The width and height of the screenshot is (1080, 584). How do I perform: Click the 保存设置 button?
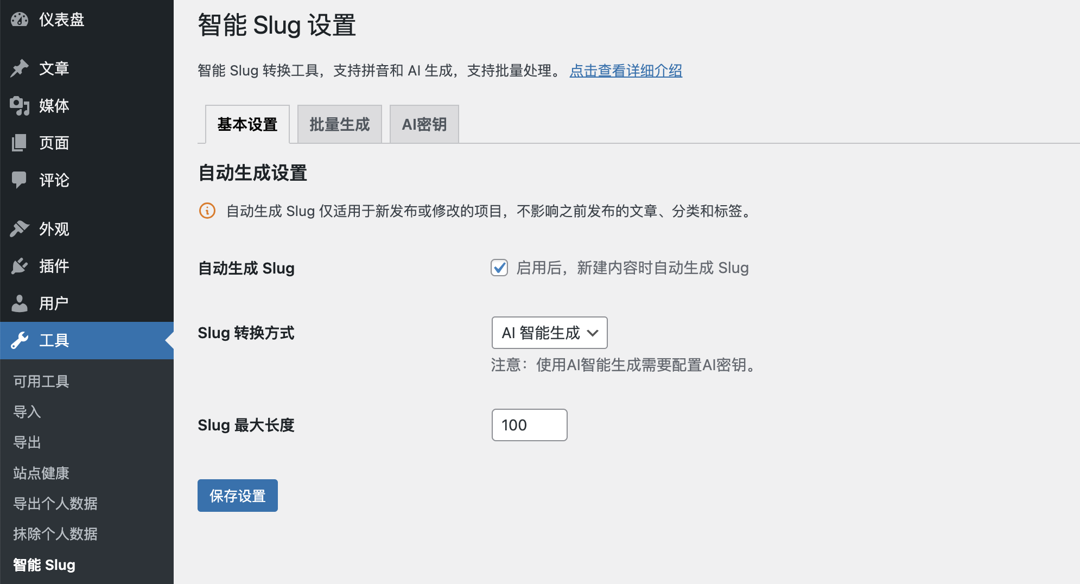(237, 495)
